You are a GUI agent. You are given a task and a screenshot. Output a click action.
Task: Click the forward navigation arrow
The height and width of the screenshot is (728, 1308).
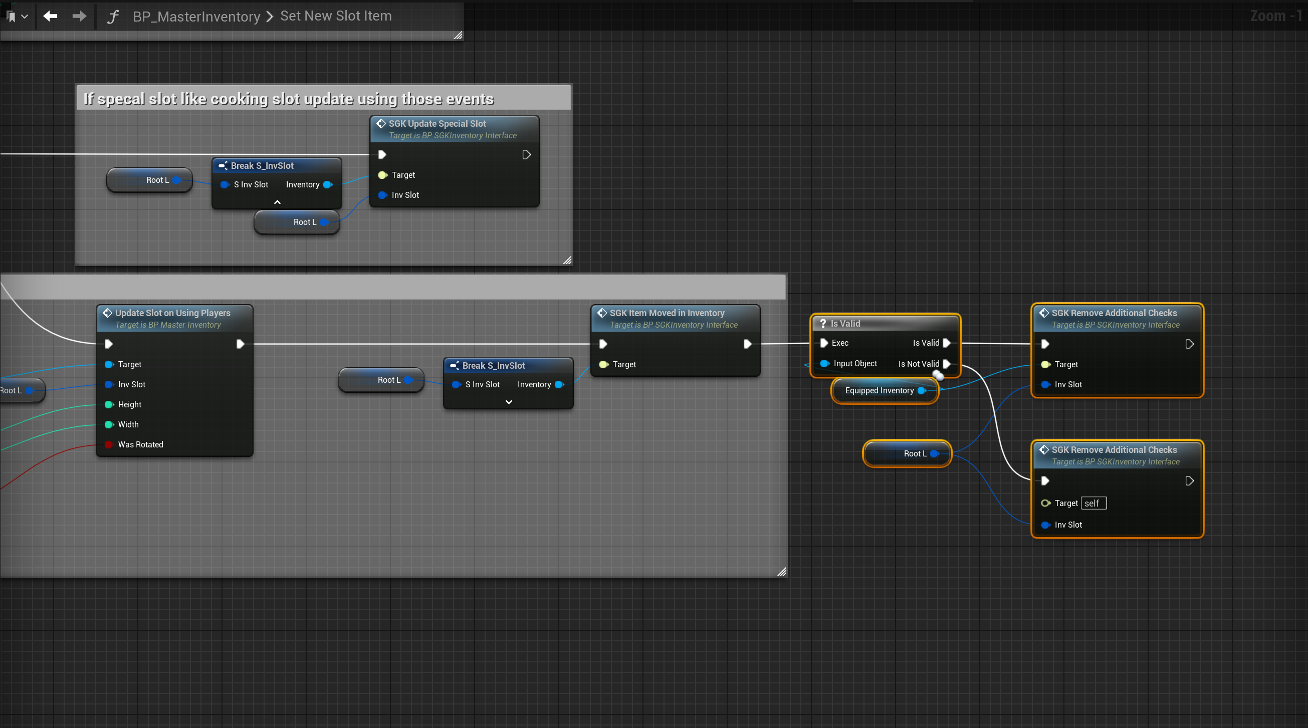point(79,16)
